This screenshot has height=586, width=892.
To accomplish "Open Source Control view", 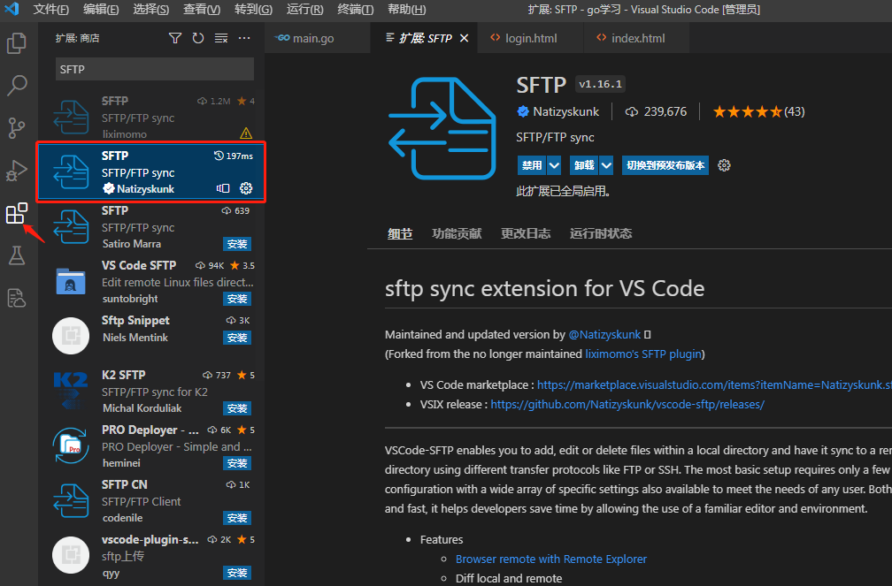I will [17, 127].
